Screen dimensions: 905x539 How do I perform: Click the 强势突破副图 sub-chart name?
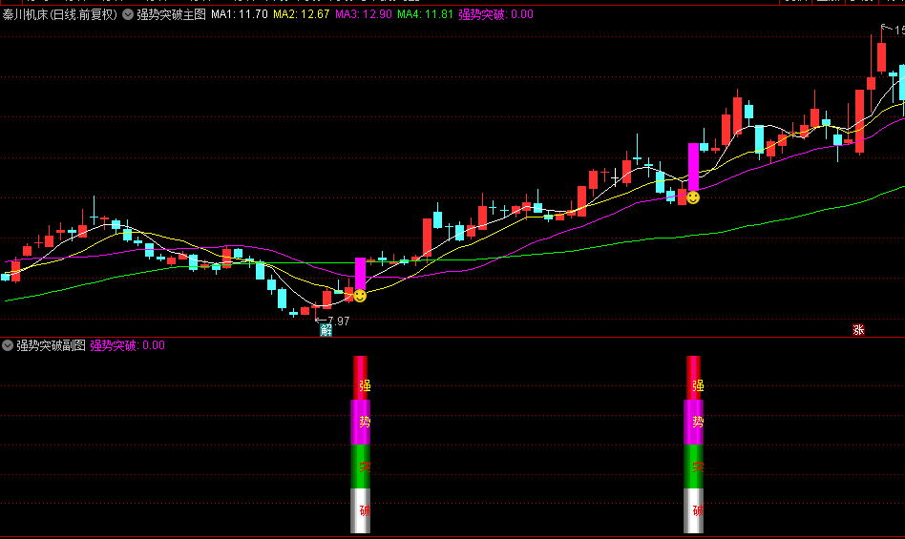point(51,345)
